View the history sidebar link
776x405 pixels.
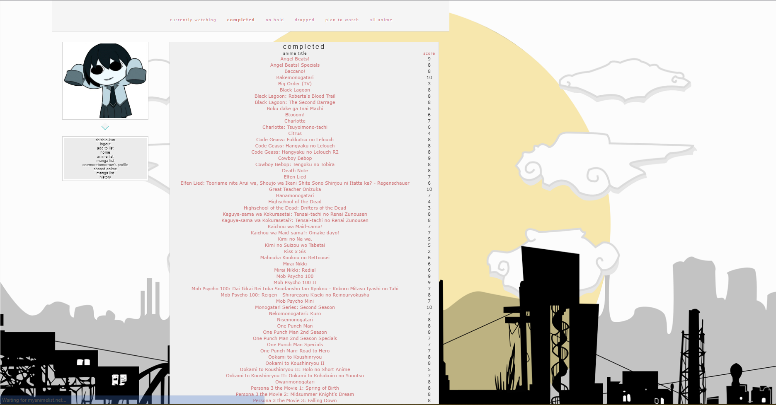(x=105, y=177)
